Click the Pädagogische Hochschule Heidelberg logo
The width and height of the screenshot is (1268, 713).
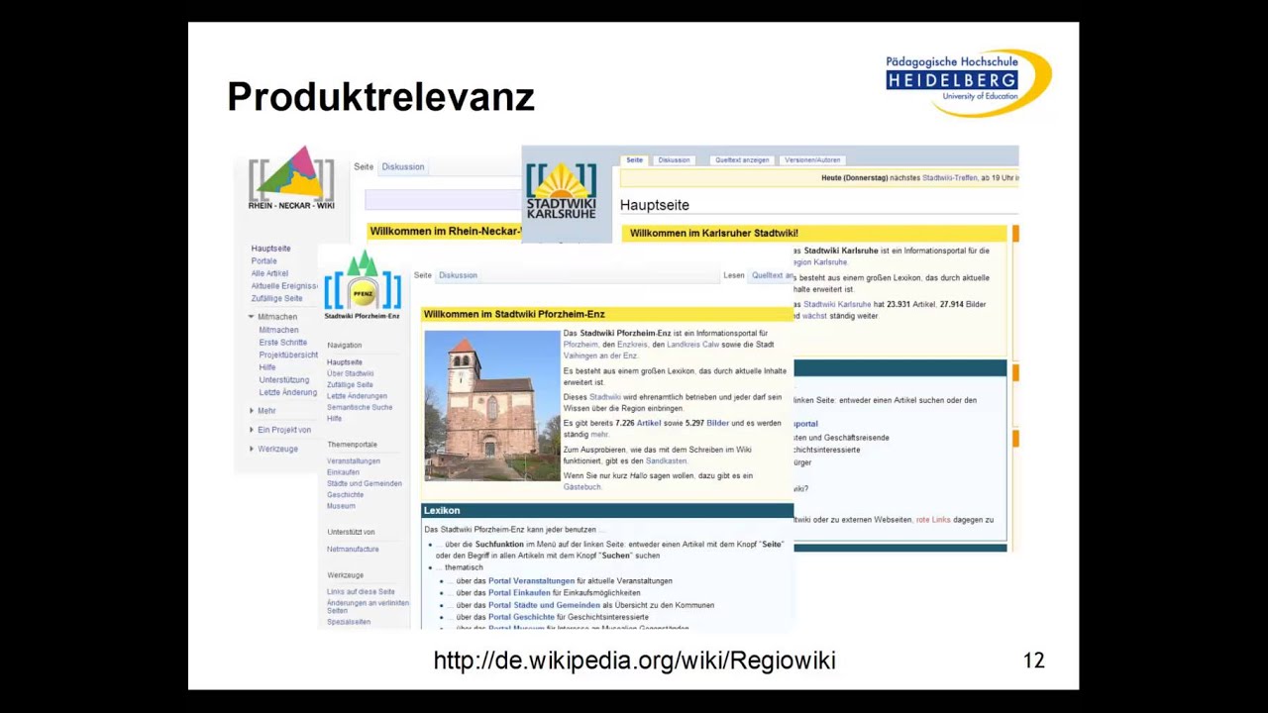968,82
